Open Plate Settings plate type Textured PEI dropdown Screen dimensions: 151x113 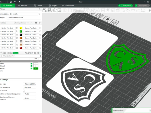coord(30,84)
